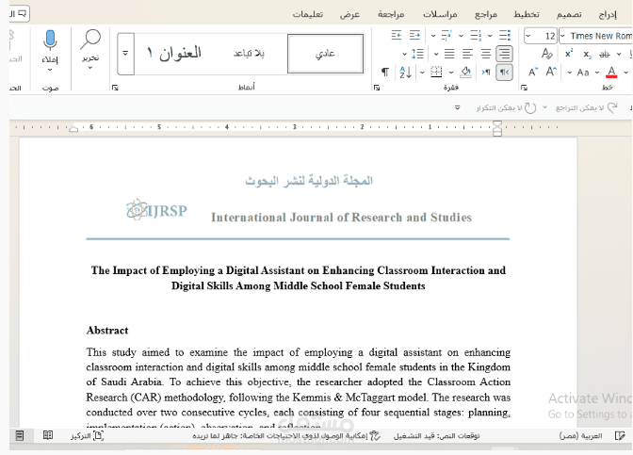Viewport: 633px width, 455px height.
Task: Click the redo (لا يمكن التكرار) icon
Action: point(530,107)
